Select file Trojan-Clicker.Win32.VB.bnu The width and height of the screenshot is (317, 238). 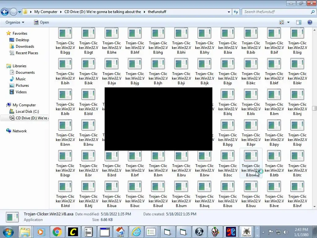pos(88,133)
